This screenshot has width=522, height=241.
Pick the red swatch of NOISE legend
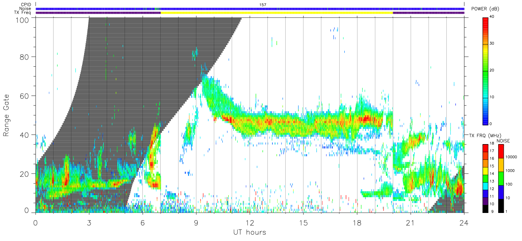pyautogui.click(x=501, y=151)
